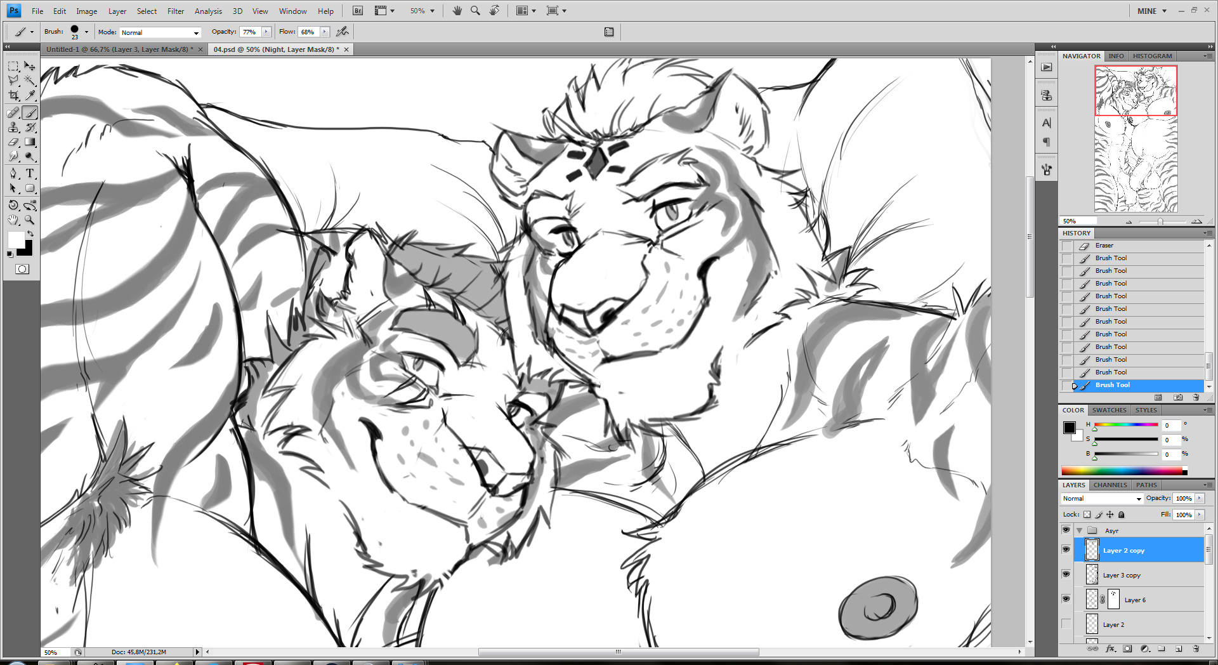The image size is (1218, 665).
Task: Switch to the Channels tab
Action: [1110, 485]
